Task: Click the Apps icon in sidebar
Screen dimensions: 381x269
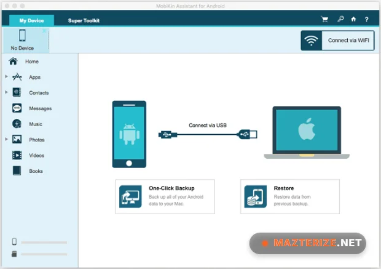Action: [17, 77]
